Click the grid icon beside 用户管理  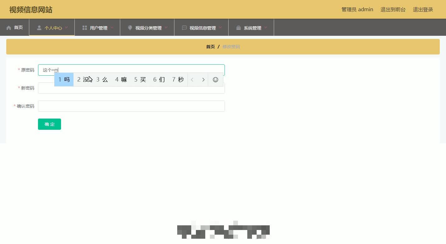(x=85, y=28)
